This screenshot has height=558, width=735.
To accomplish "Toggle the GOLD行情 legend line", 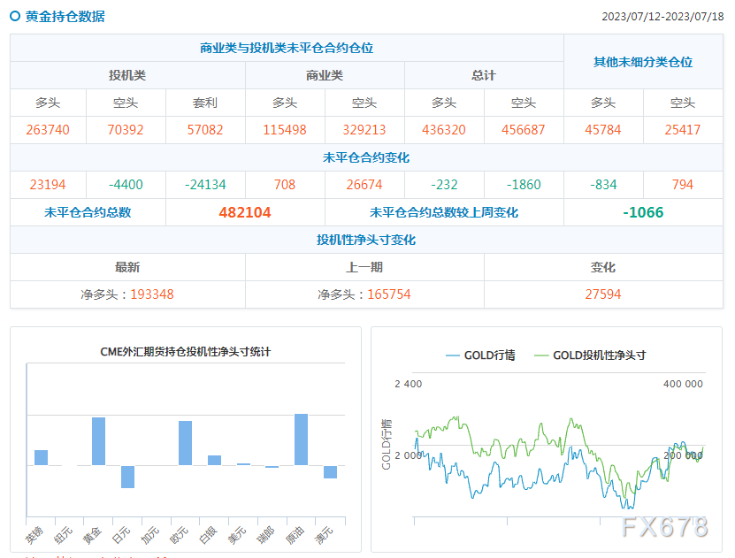I will pos(480,355).
